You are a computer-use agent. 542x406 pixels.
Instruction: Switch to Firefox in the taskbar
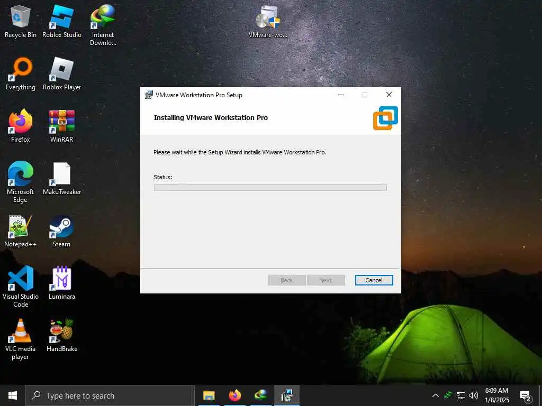point(234,395)
